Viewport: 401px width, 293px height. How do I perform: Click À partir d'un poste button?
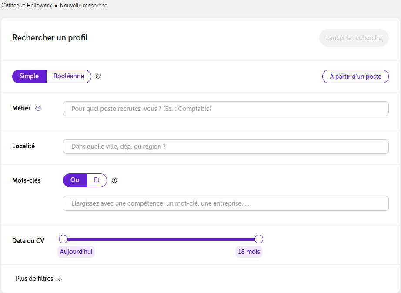(355, 77)
